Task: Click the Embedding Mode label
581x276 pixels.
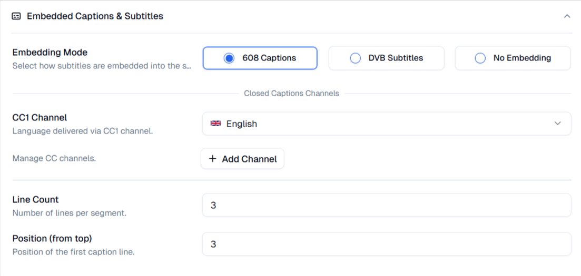Action: pos(50,53)
